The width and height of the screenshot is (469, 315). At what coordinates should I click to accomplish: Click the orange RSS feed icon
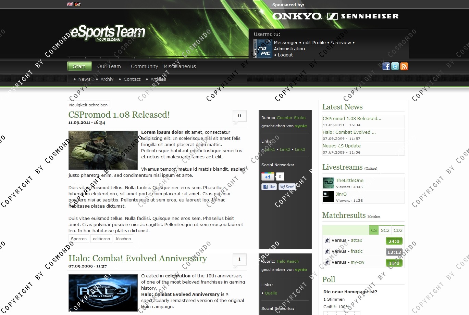[x=404, y=66]
